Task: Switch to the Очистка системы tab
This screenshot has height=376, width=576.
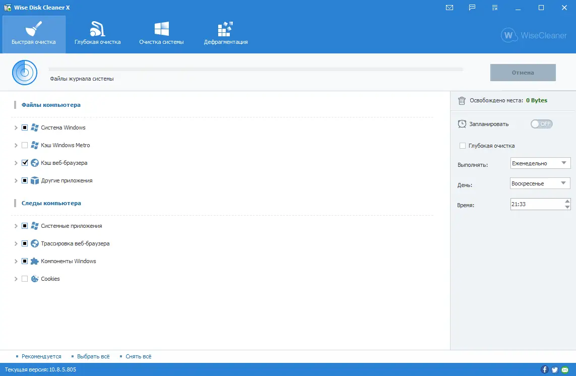Action: click(x=161, y=34)
